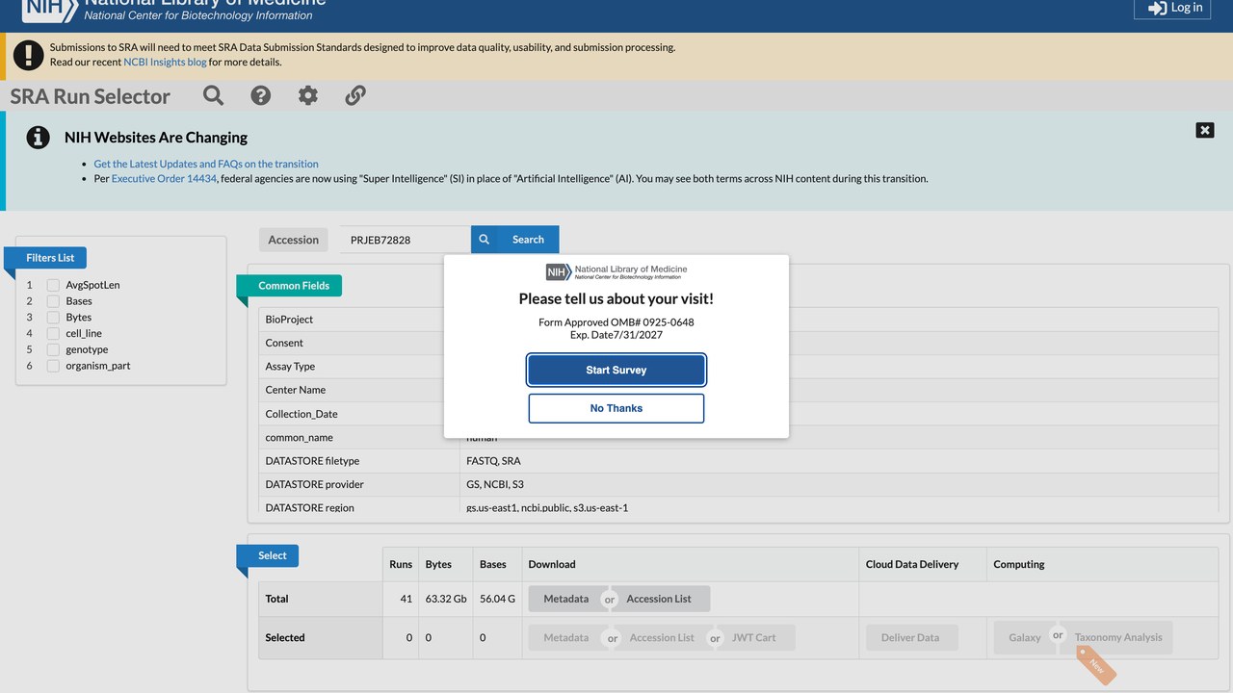The width and height of the screenshot is (1233, 693).
Task: Click the BioProject field label
Action: 289,320
